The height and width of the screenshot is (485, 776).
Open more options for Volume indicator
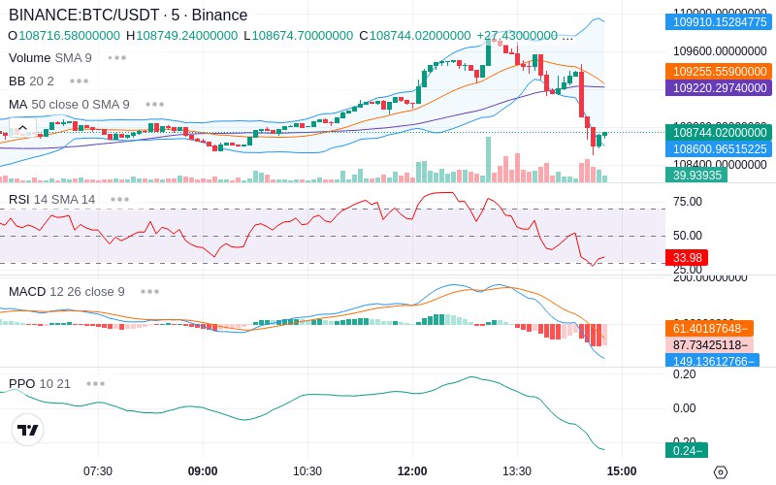117,58
